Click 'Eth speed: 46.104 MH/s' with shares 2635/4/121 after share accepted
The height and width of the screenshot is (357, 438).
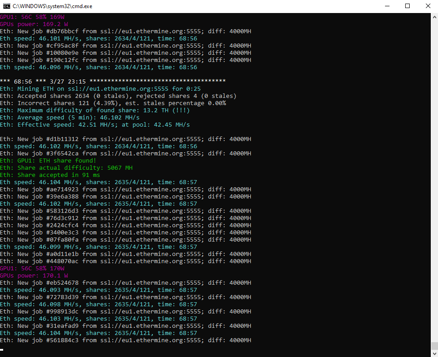point(98,182)
